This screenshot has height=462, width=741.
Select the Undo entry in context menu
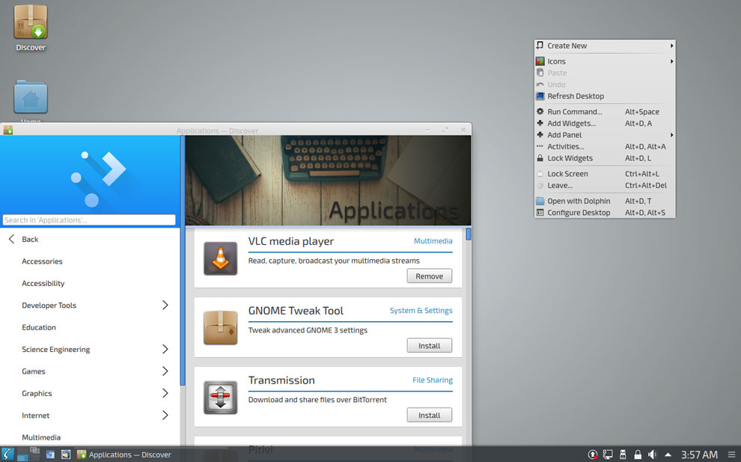click(x=605, y=84)
